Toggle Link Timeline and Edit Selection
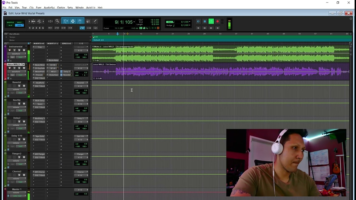Image resolution: width=356 pixels, height=200 pixels. pyautogui.click(x=57, y=28)
